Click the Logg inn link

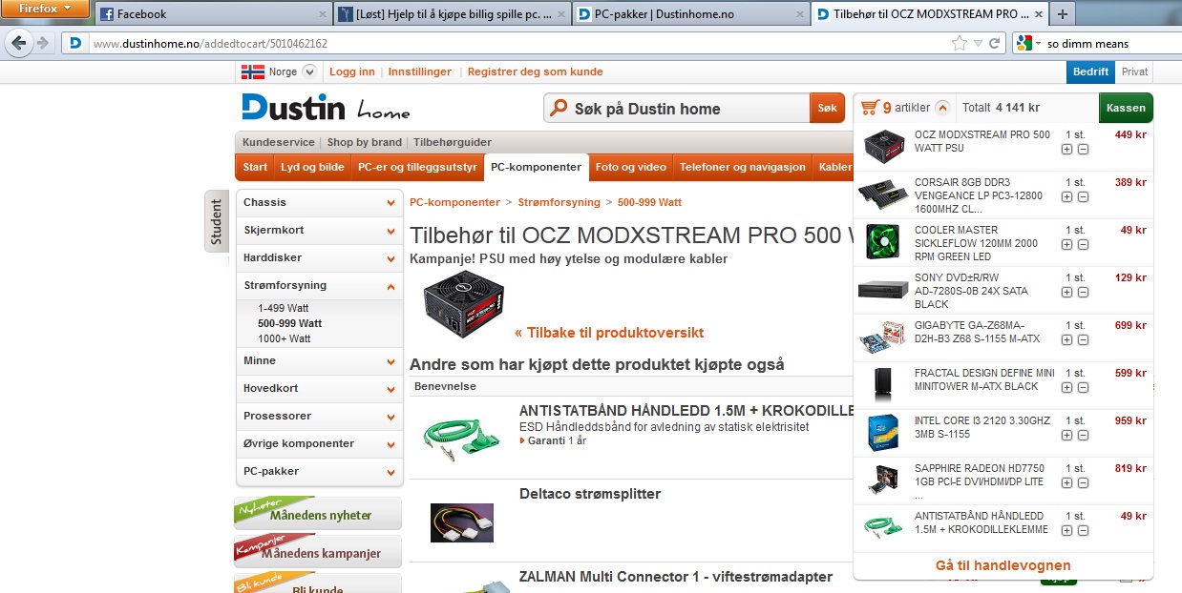pyautogui.click(x=352, y=72)
